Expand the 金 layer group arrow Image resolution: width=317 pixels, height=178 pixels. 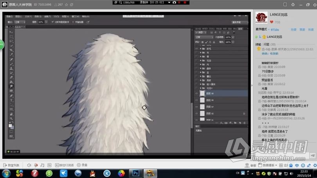201,72
